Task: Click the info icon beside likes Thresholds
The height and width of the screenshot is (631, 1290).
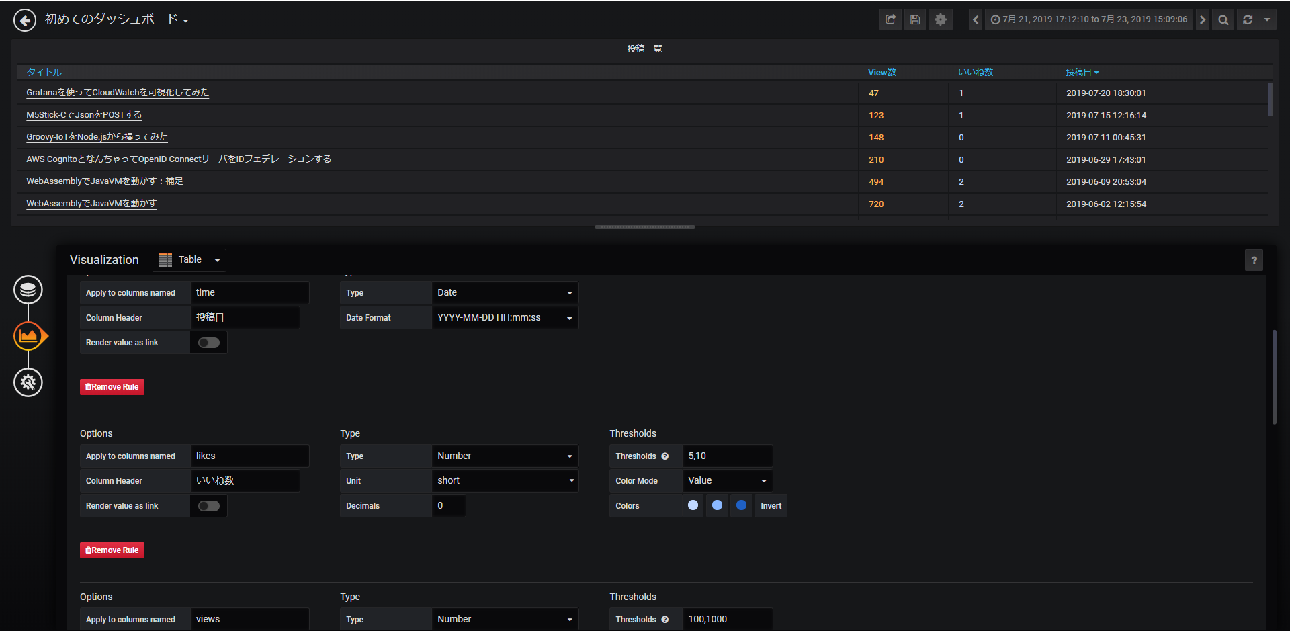Action: point(665,456)
